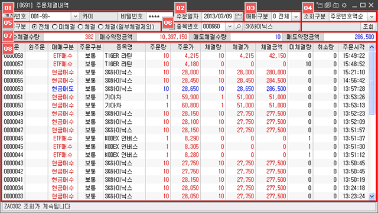Click the 매매구분 column header

[63, 47]
